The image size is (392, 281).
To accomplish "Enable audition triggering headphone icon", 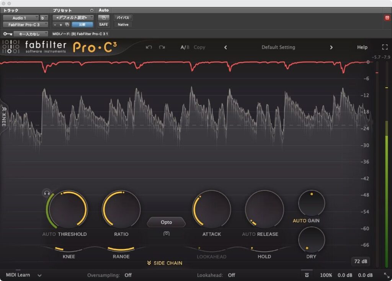I will click(46, 193).
